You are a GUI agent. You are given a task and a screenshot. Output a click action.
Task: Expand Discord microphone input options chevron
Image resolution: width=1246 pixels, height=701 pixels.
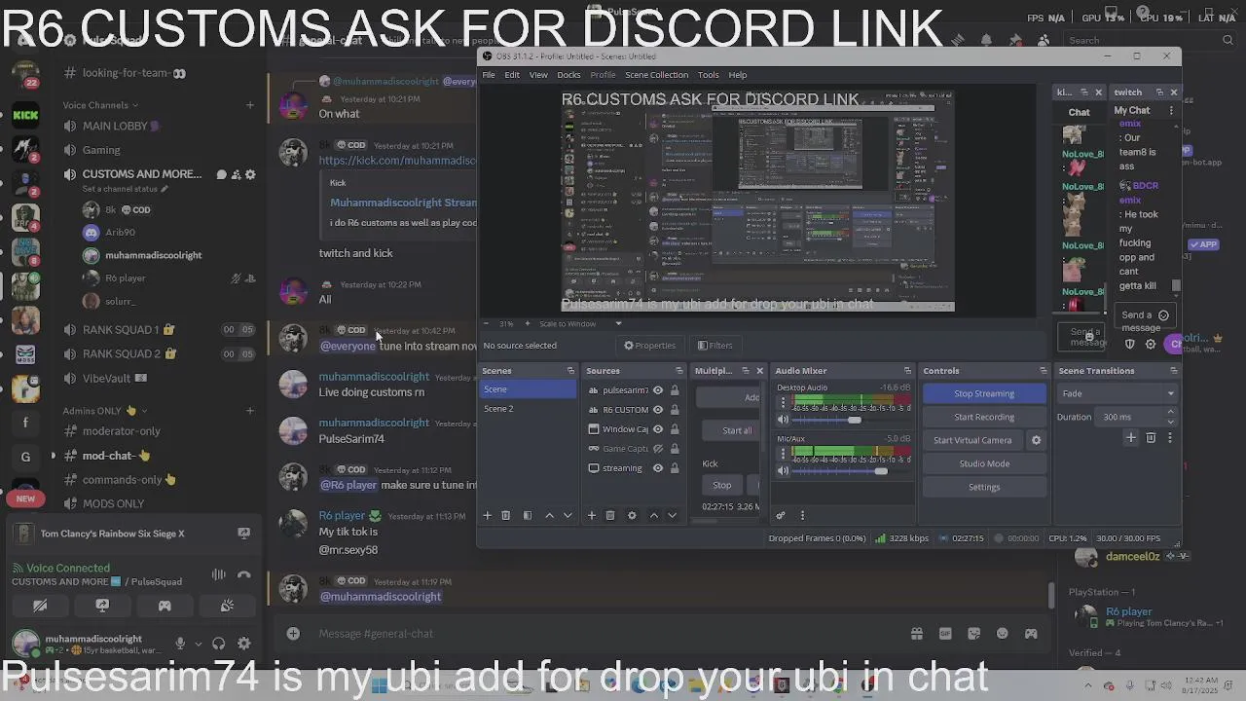(198, 644)
